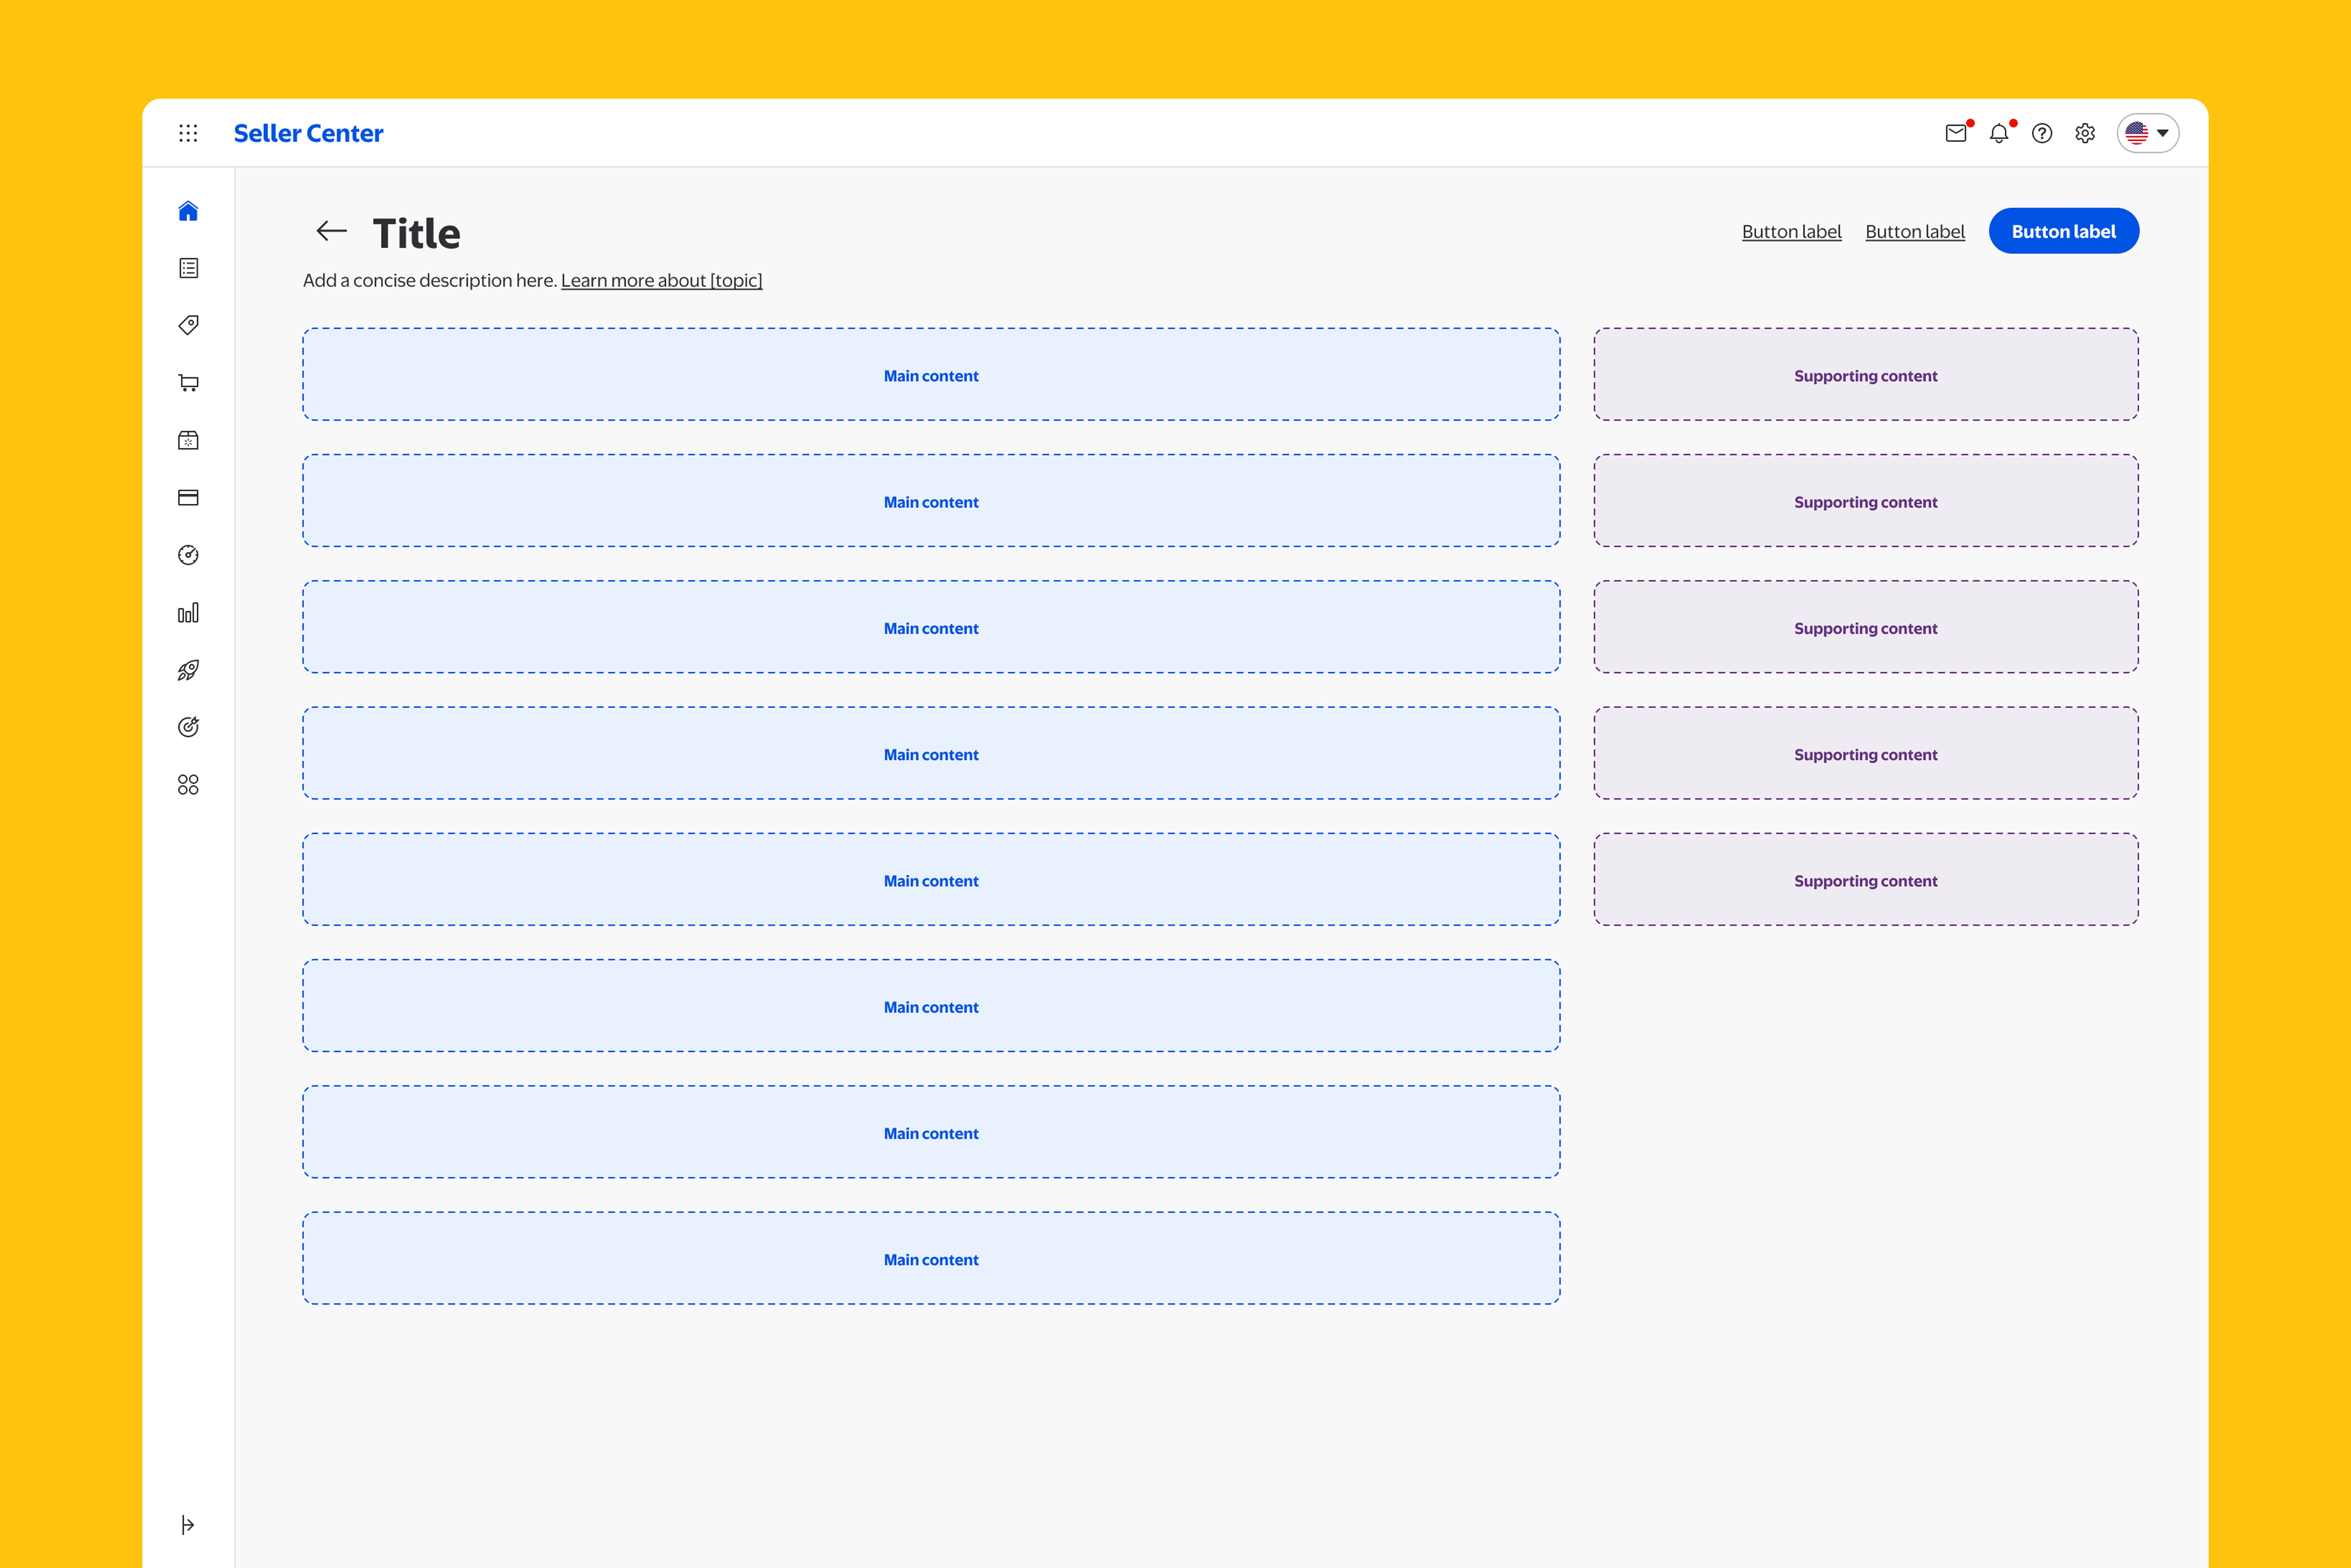Image resolution: width=2351 pixels, height=1568 pixels.
Task: Expand the sidebar with bottom arrow
Action: coord(188,1524)
